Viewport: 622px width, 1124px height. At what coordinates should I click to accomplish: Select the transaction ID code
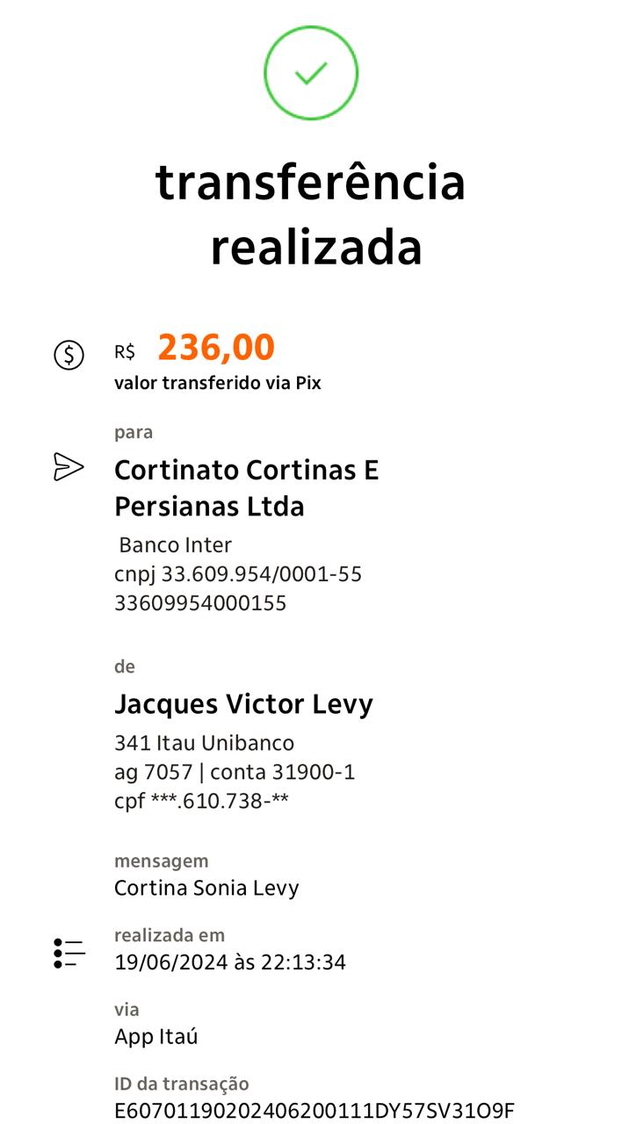click(315, 1111)
